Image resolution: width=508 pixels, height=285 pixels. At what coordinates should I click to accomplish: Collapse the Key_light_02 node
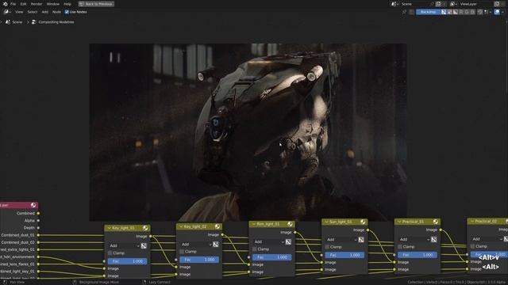181,226
